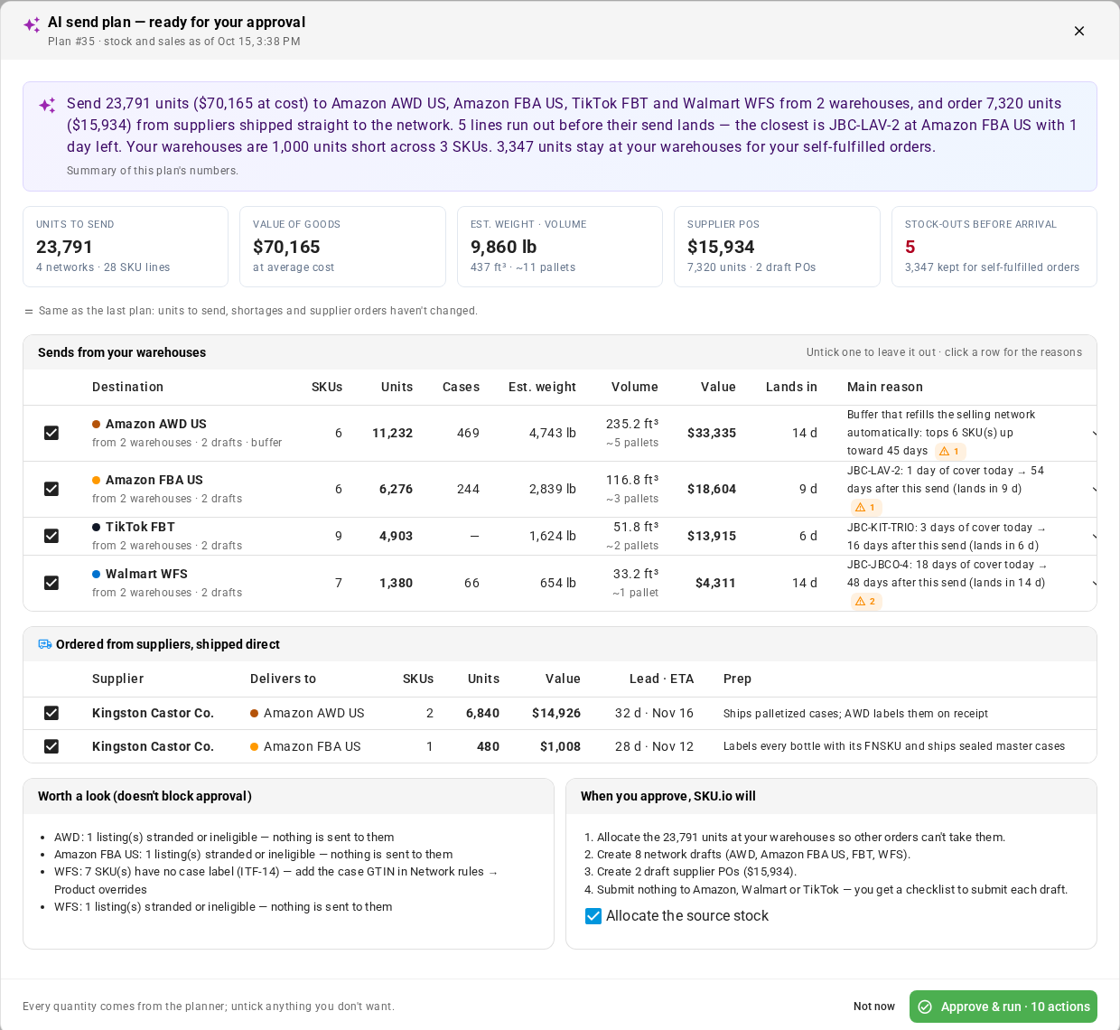This screenshot has width=1120, height=1030.
Task: Click the '32 d · Nov 16' lead time cell
Action: [654, 713]
